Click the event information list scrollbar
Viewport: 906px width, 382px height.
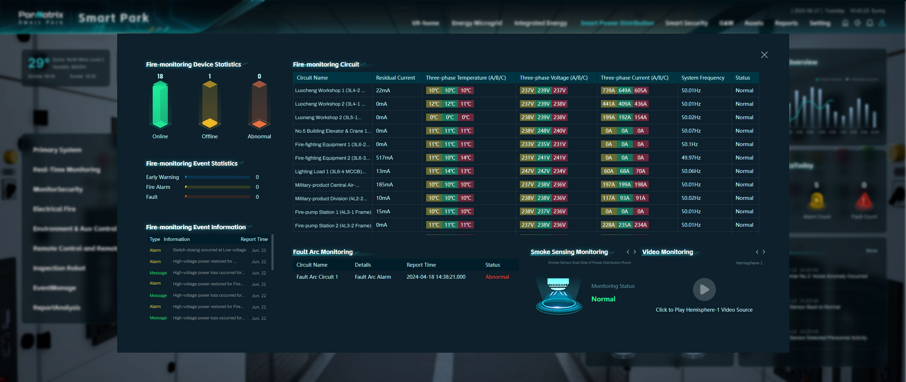272,252
